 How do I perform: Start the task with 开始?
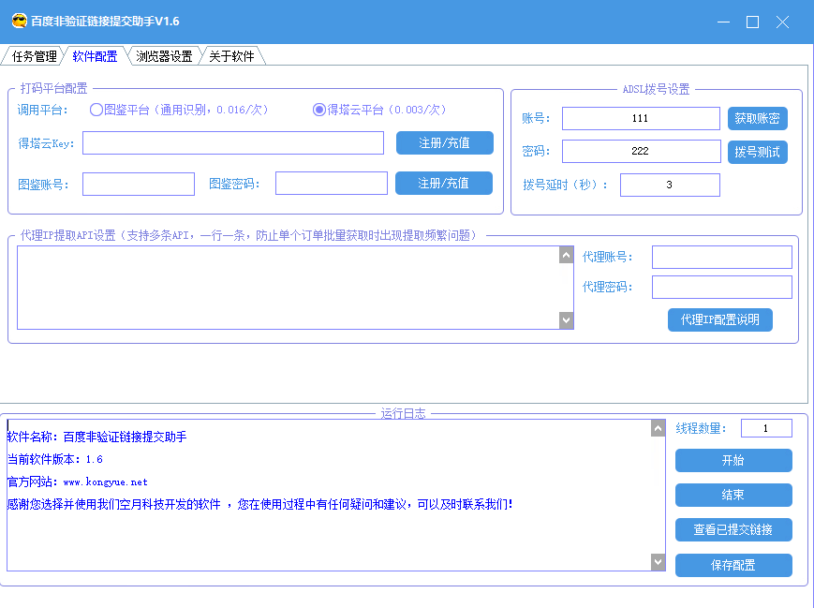coord(733,461)
